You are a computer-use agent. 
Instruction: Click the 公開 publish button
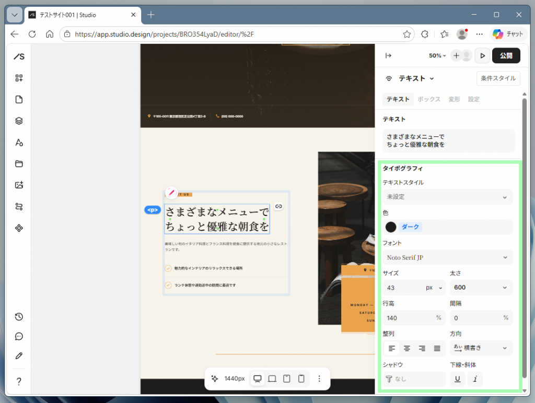point(506,55)
